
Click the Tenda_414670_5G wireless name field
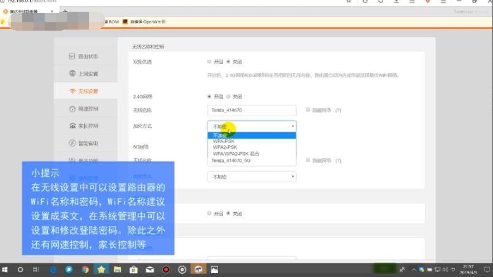[252, 161]
